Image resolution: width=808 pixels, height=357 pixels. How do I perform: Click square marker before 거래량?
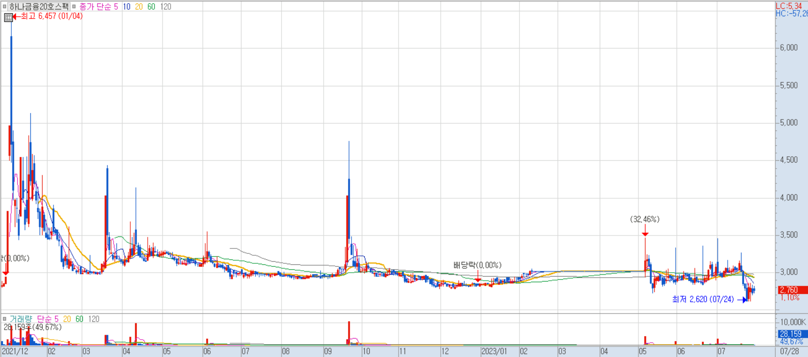click(x=4, y=319)
